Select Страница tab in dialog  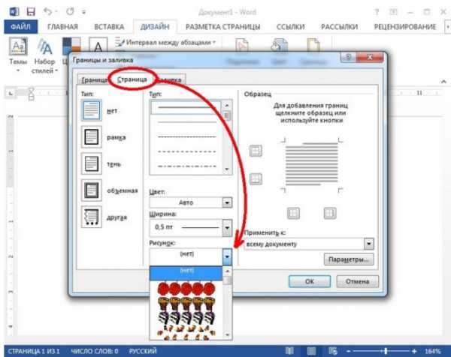(132, 79)
